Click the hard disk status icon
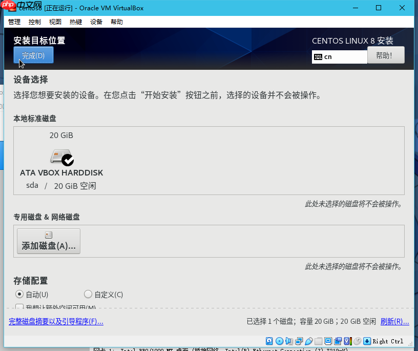Image resolution: width=418 pixels, height=351 pixels. [x=268, y=341]
